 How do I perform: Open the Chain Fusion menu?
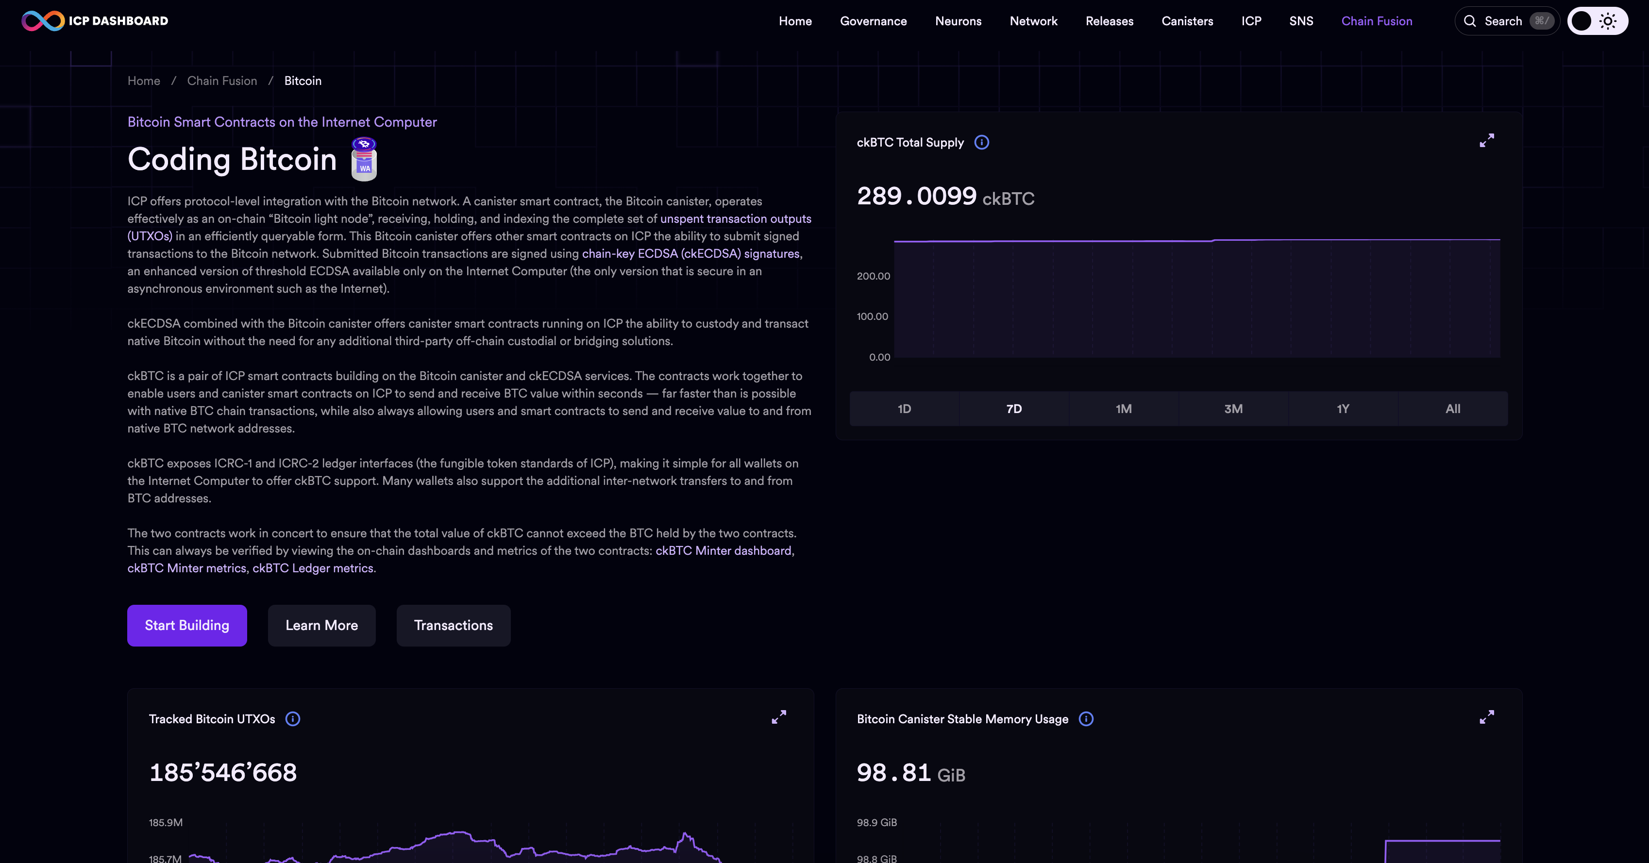click(x=1376, y=21)
